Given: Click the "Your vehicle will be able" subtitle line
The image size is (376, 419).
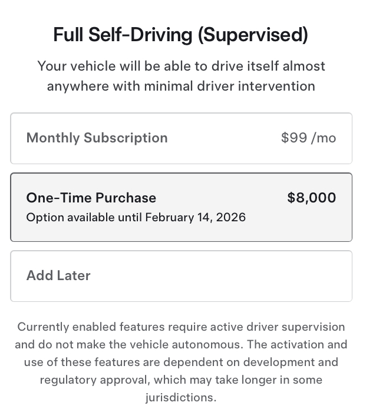Looking at the screenshot, I should point(181,66).
